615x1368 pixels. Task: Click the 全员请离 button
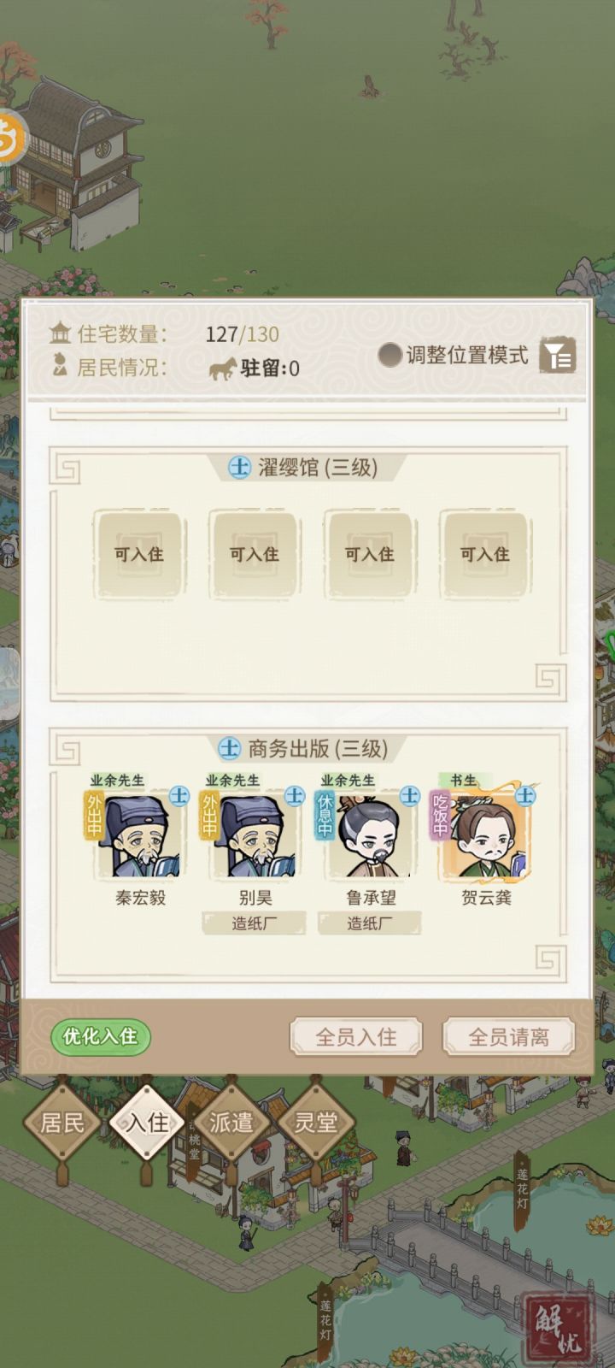[x=508, y=1037]
